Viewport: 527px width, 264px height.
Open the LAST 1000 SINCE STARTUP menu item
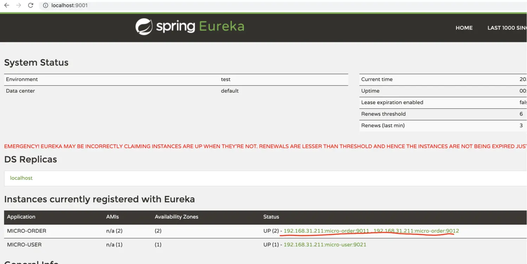[507, 28]
